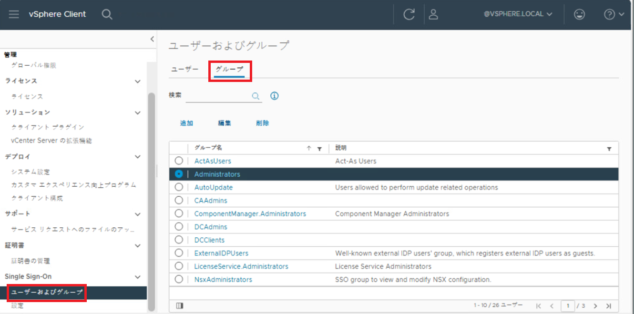The width and height of the screenshot is (634, 314).
Task: Collapse the Single Sign-On section
Action: [138, 277]
